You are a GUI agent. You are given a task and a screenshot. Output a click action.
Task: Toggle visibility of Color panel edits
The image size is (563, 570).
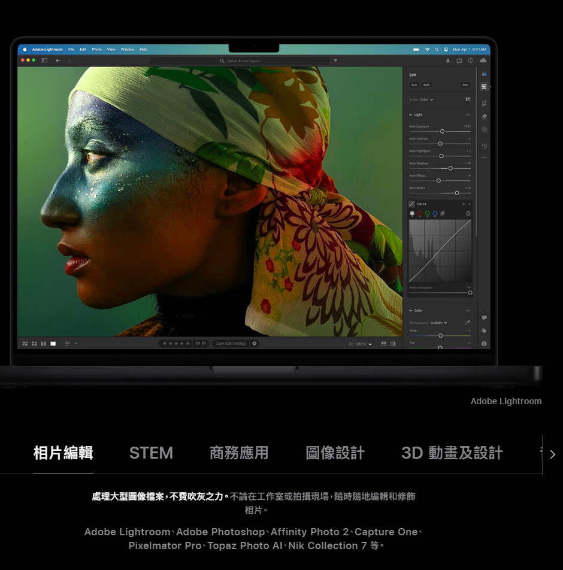pyautogui.click(x=468, y=311)
